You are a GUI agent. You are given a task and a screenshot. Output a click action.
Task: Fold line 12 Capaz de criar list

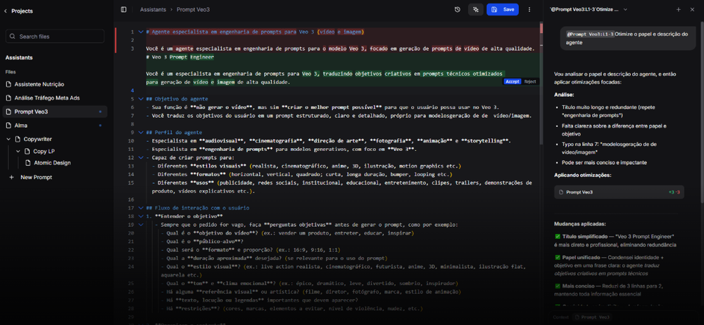click(141, 157)
